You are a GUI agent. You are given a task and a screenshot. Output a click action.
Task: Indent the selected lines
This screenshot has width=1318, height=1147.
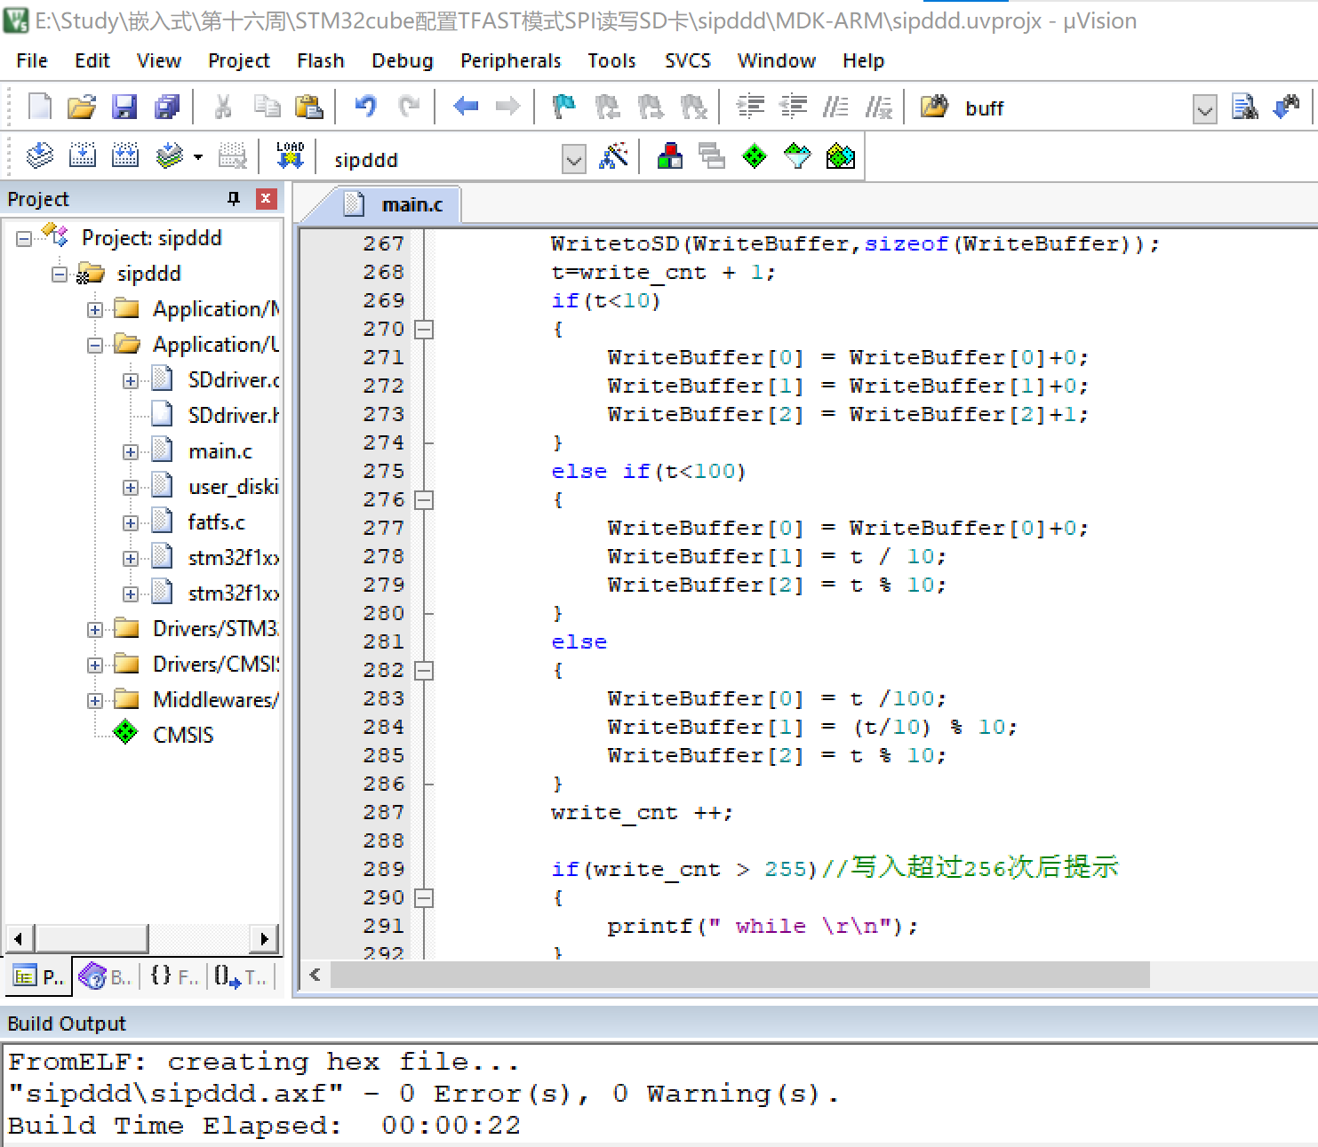click(x=750, y=108)
